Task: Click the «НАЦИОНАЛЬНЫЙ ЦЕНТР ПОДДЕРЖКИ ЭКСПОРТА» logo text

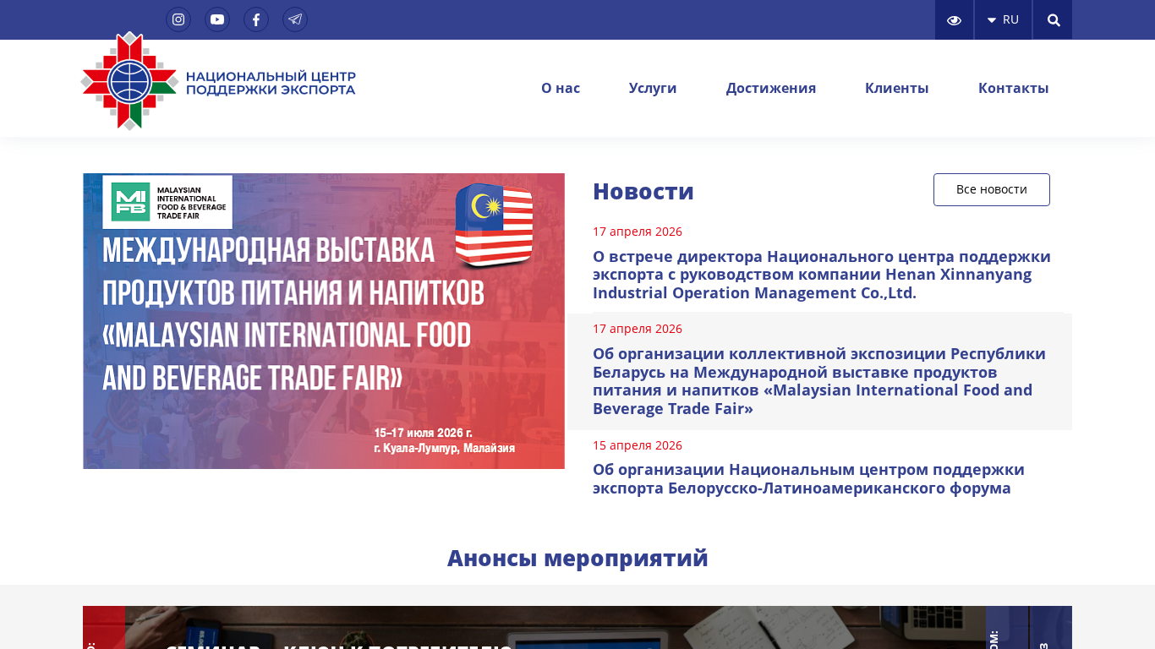Action: [x=271, y=83]
